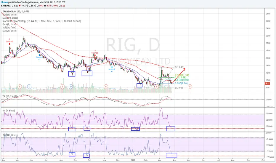Select the MA (50, close) indicator label
The height and width of the screenshot is (163, 276).
[x=9, y=15]
